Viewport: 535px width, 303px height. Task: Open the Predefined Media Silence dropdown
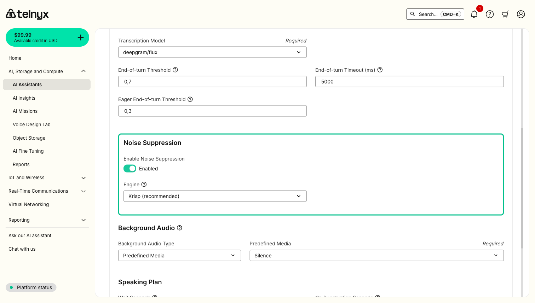tap(376, 256)
